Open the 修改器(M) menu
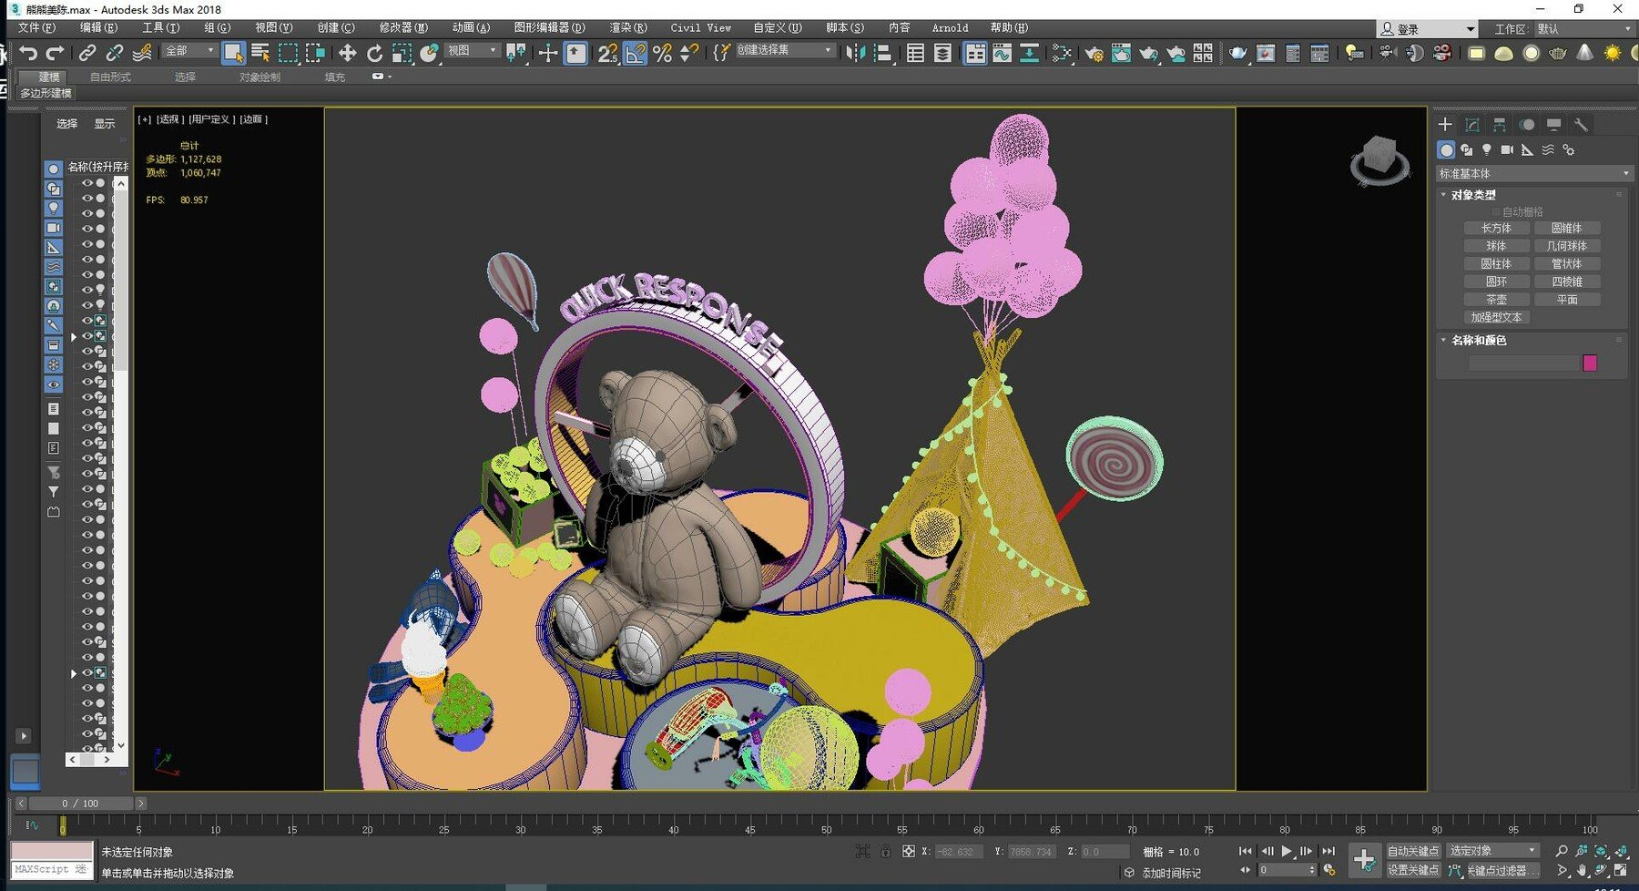1639x891 pixels. 403,28
